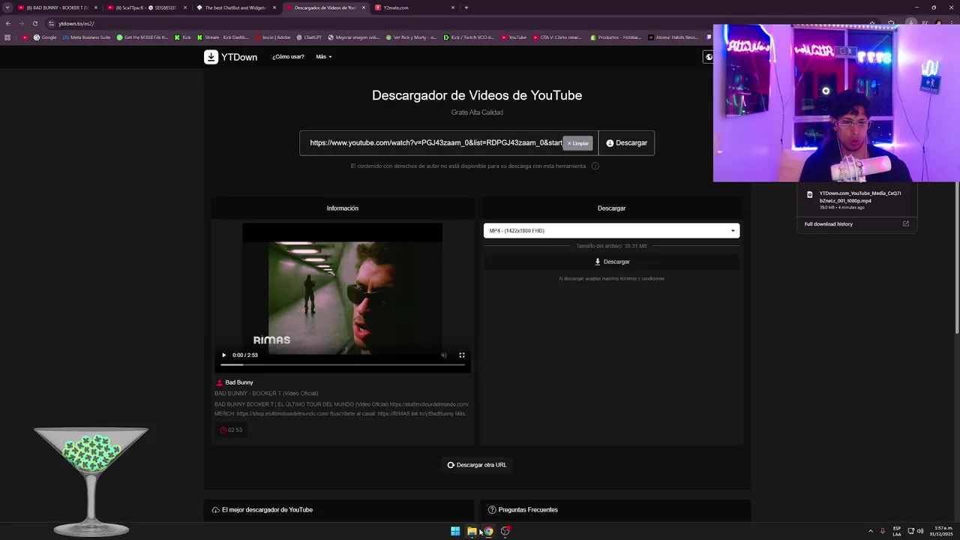Clear the URL with the Limpiar button
Image resolution: width=960 pixels, height=540 pixels.
coord(577,143)
